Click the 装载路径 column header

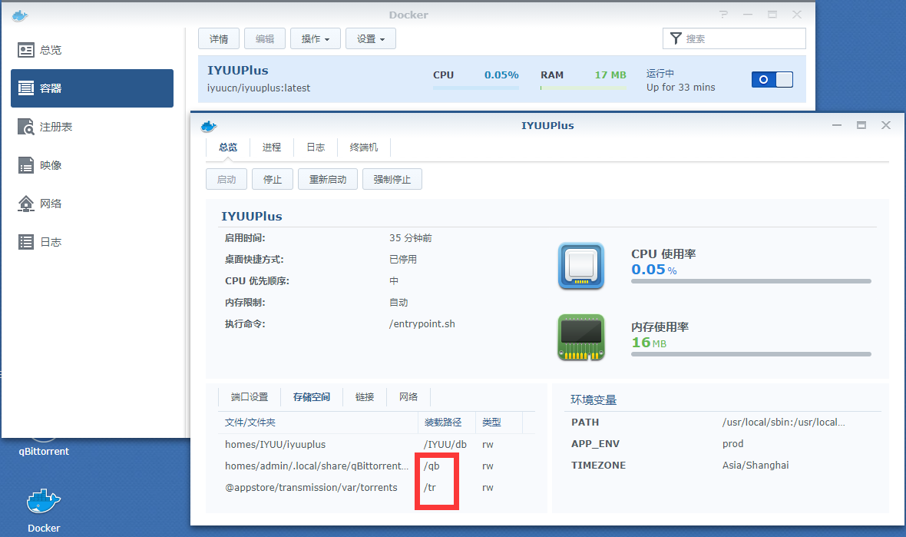pos(447,423)
